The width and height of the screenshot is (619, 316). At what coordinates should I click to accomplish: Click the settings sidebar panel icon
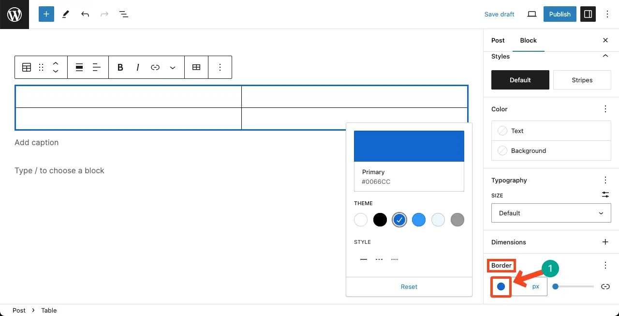point(588,14)
